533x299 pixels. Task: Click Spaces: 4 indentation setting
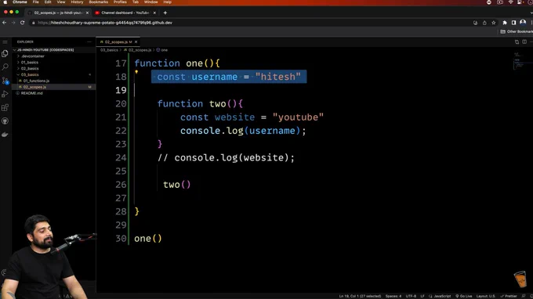pos(393,297)
